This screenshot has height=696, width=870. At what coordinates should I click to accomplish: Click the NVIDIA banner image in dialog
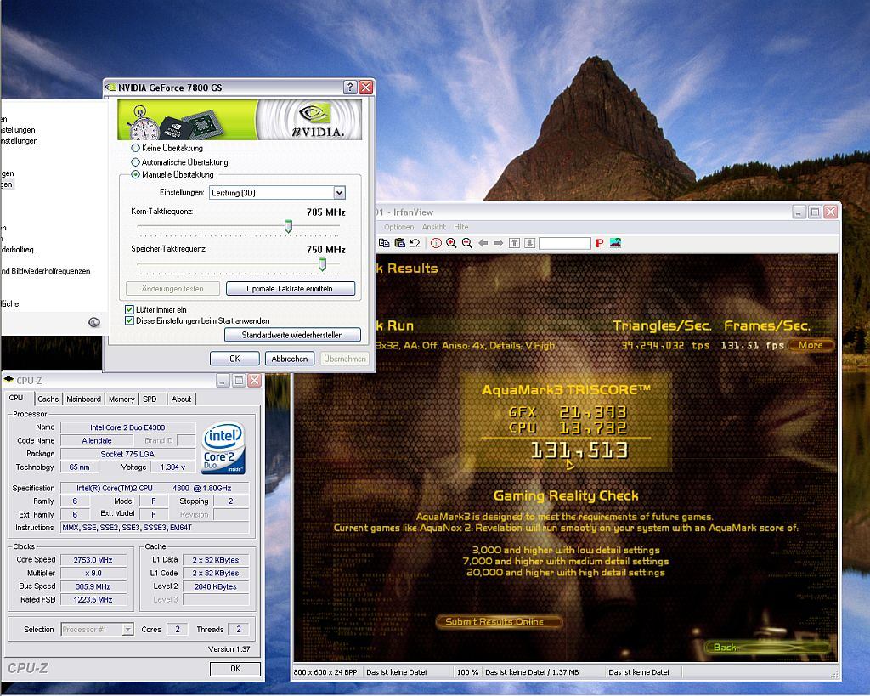tap(240, 119)
